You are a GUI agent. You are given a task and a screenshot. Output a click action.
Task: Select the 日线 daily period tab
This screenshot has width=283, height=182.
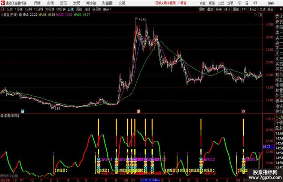pos(71,9)
